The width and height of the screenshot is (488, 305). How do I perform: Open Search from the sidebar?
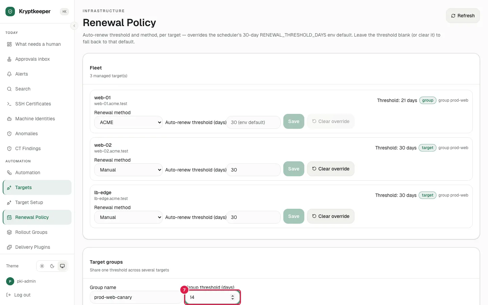click(37, 89)
